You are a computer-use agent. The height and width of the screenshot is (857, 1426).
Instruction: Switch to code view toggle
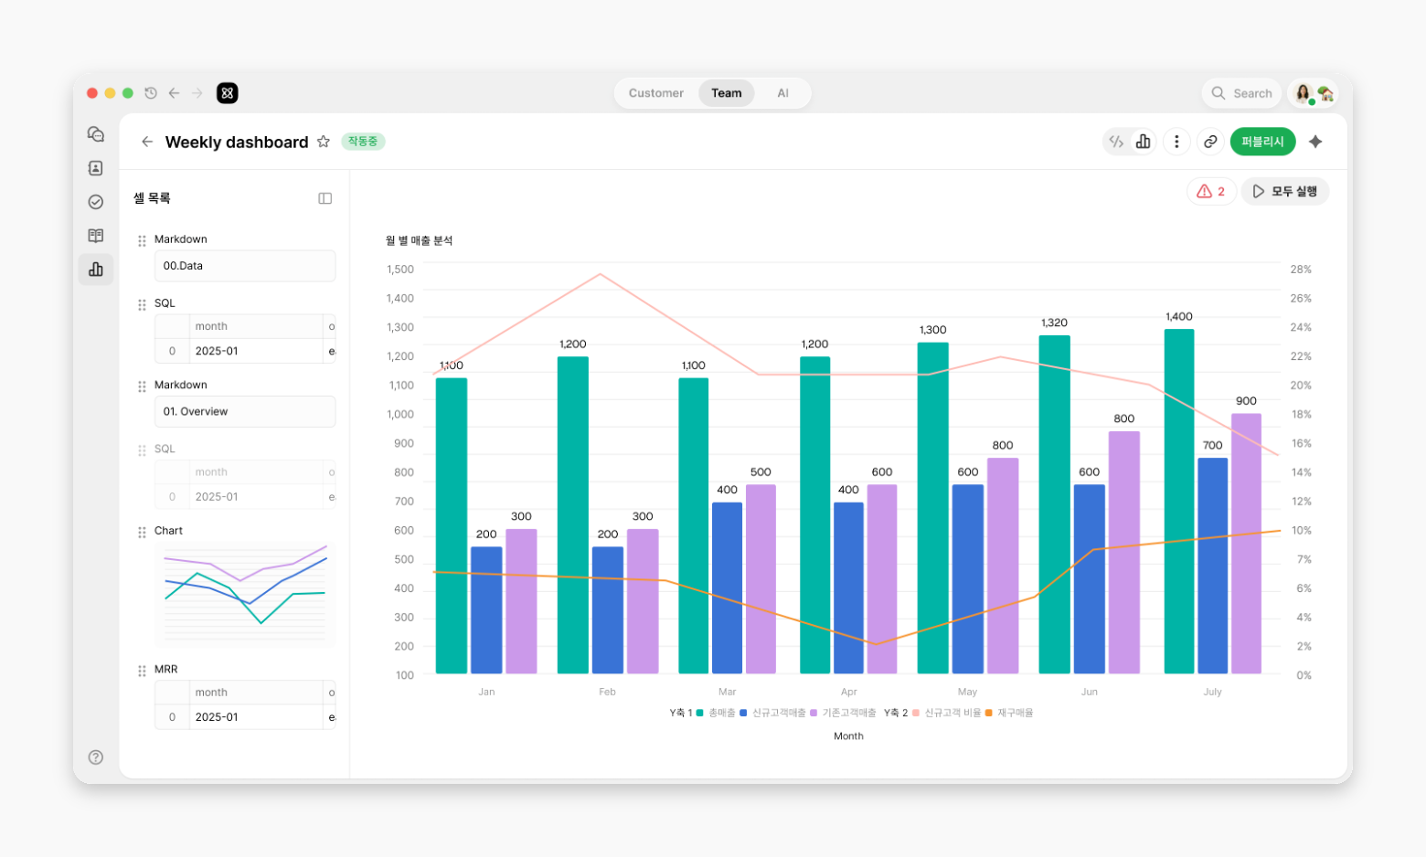click(x=1116, y=142)
